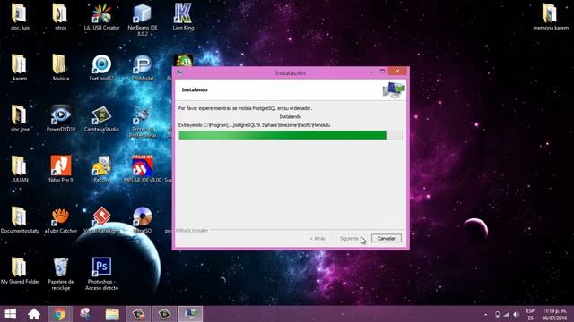Viewport: 574px width, 322px height.
Task: Click the disabled Siguiente button
Action: [x=349, y=239]
